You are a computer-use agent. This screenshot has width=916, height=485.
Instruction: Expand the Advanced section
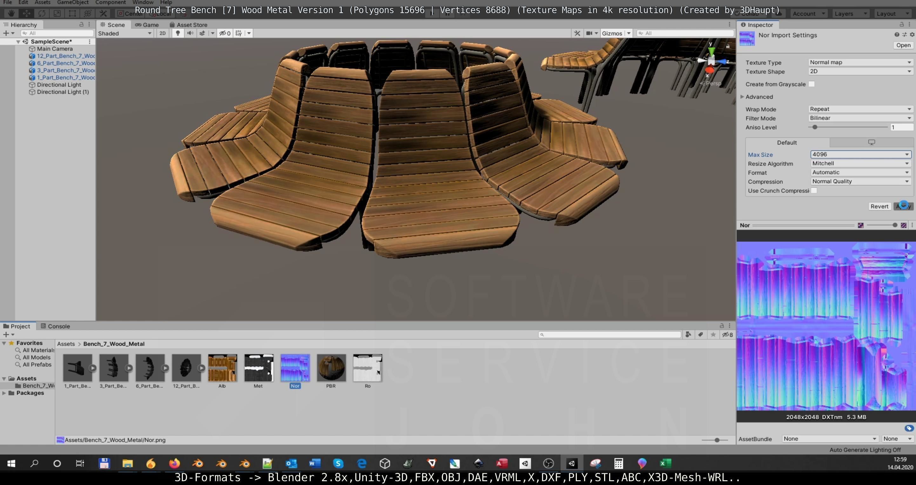[x=742, y=96]
